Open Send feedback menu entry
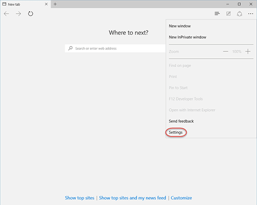 [x=181, y=121]
